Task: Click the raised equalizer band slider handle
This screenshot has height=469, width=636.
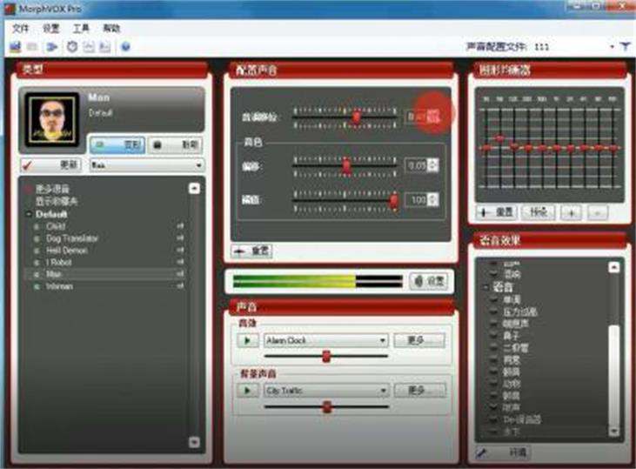Action: coord(499,138)
